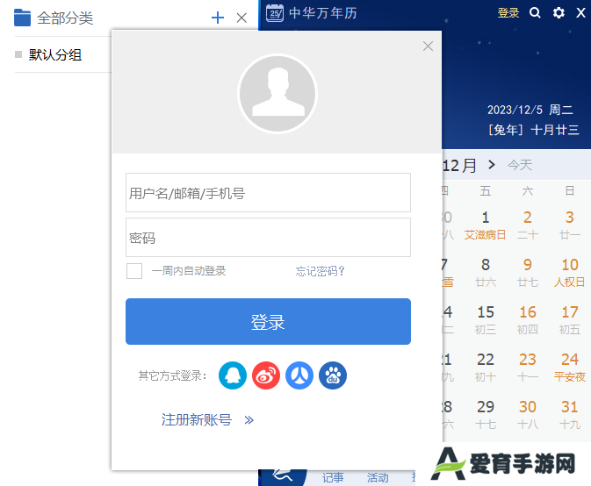591x486 pixels.
Task: Focus the 用户名/邮箱/手机号 input field
Action: pos(268,193)
